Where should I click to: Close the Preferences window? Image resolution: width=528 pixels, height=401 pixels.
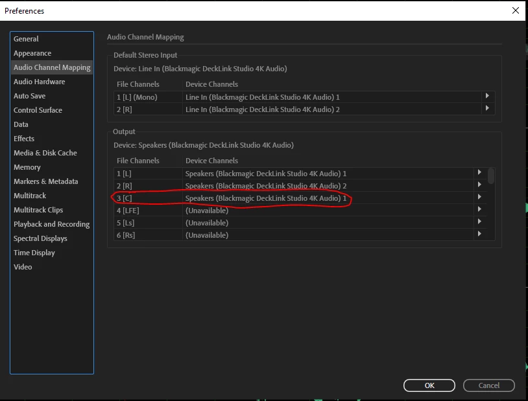(x=516, y=10)
